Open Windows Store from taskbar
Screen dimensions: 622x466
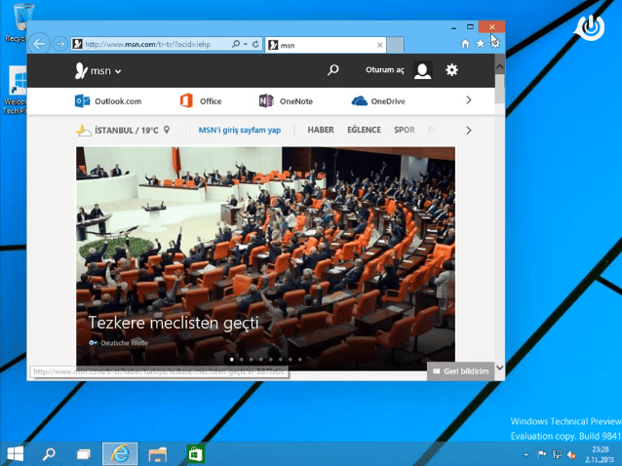coord(195,453)
